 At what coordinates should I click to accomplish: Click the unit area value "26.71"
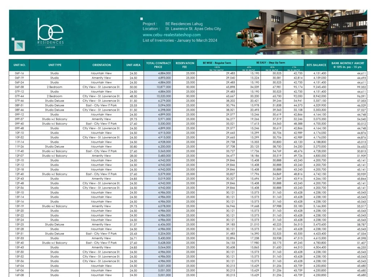133,238
